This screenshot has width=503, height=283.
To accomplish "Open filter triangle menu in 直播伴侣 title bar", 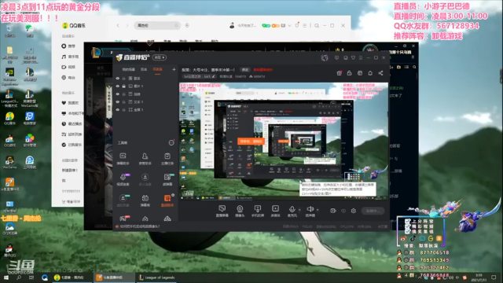I will coord(353,57).
